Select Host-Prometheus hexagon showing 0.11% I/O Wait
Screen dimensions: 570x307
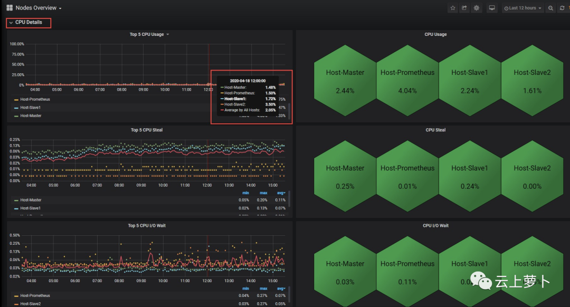pyautogui.click(x=407, y=272)
